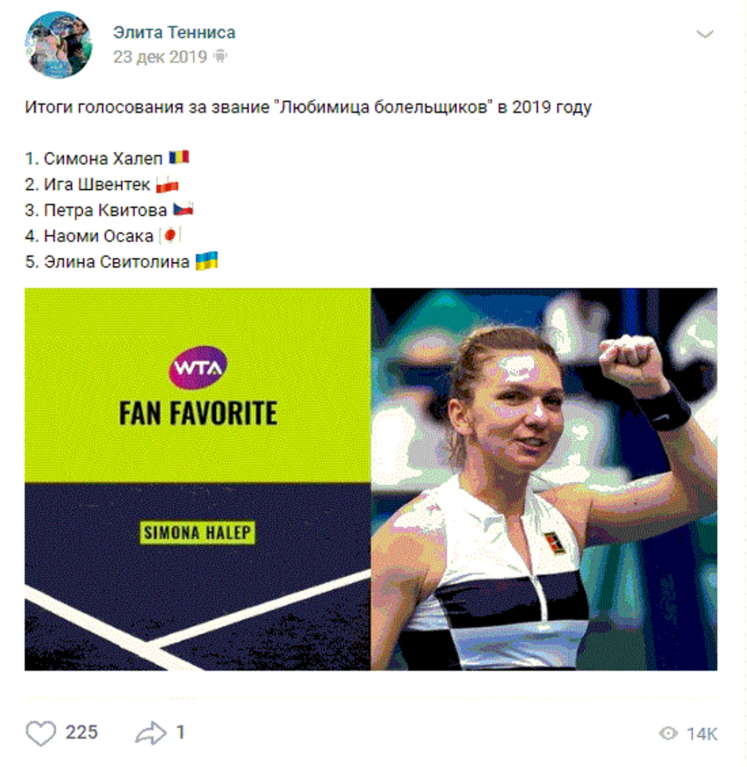Open the Элита Тенниса profile avatar

click(58, 44)
